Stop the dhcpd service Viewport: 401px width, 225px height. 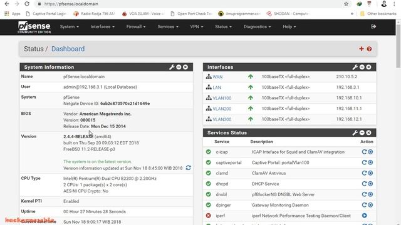pyautogui.click(x=370, y=184)
